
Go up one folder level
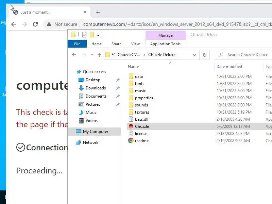click(x=99, y=55)
